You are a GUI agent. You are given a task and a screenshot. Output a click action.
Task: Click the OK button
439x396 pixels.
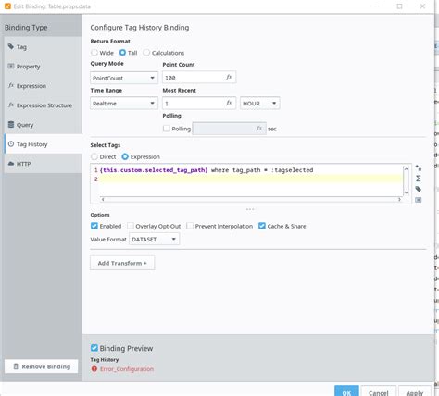coord(346,391)
